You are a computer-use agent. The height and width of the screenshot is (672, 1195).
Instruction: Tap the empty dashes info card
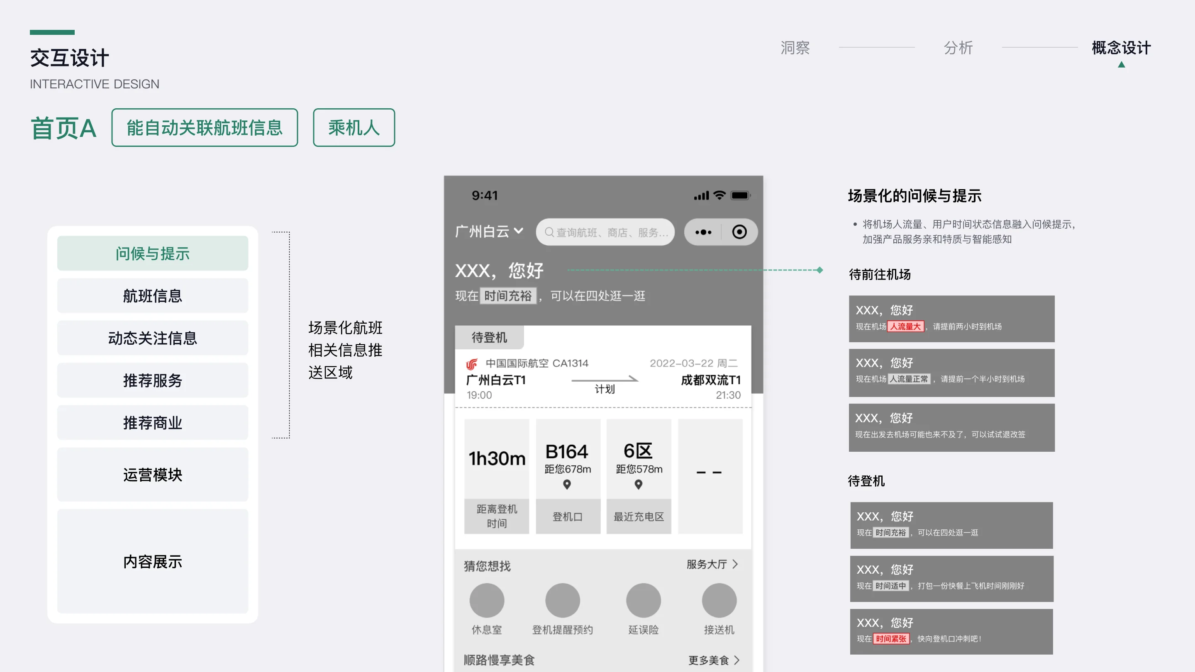tap(710, 476)
